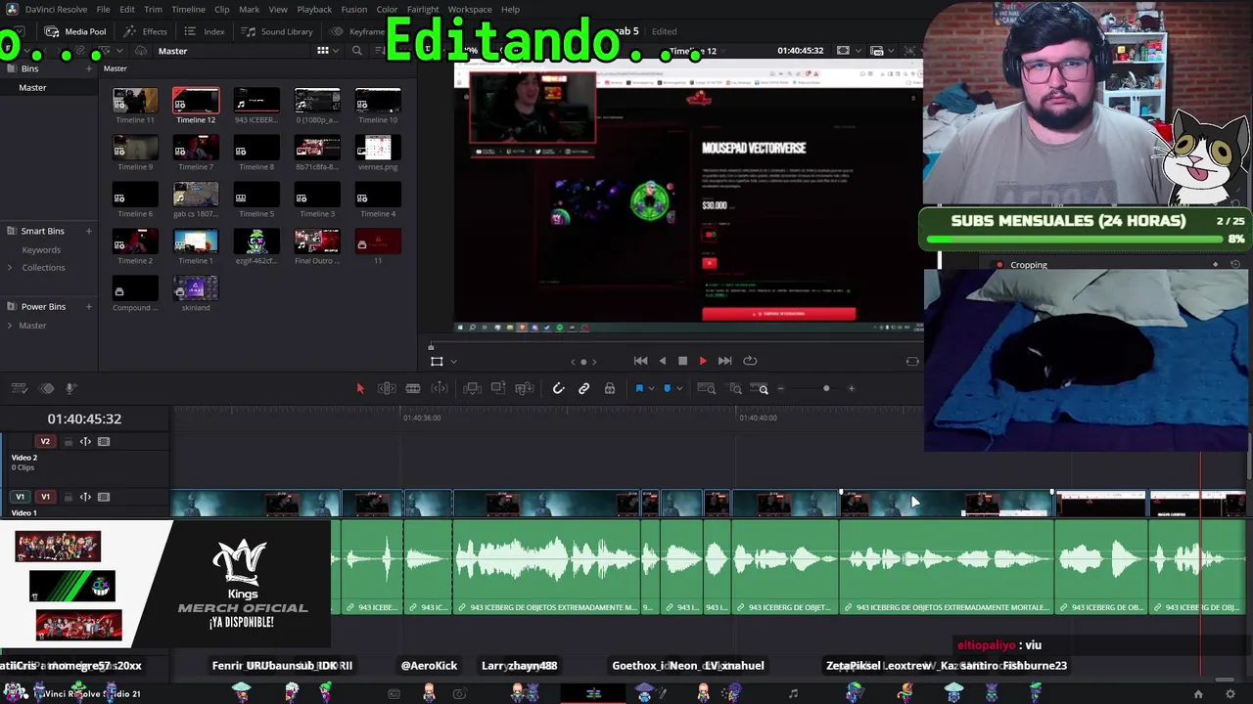Zoom in timeline with plus icon
The image size is (1253, 704).
[851, 389]
